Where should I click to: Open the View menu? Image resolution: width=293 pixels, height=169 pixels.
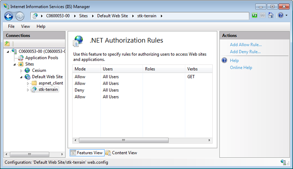click(x=26, y=26)
